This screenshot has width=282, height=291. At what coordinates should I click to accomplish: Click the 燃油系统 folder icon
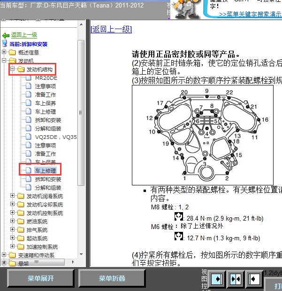point(21,221)
